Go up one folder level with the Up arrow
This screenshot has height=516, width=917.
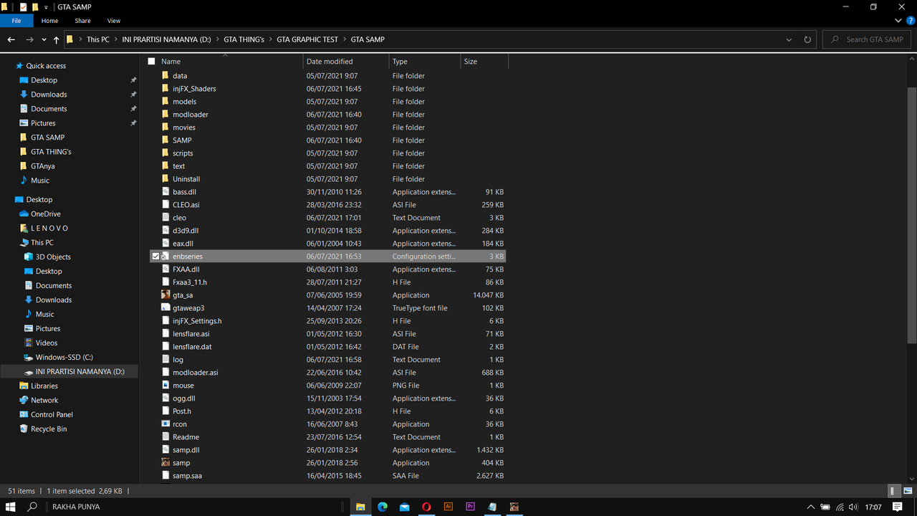57,39
